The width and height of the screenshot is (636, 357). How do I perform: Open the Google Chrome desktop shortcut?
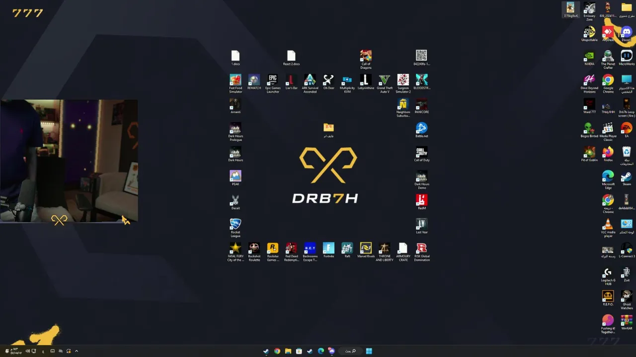(608, 84)
